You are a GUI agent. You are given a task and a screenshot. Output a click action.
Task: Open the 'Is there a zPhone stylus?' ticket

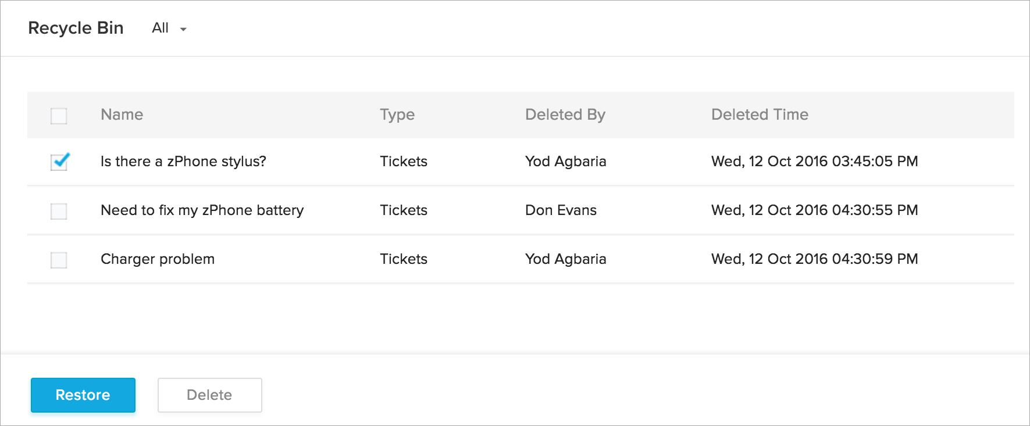click(x=183, y=162)
